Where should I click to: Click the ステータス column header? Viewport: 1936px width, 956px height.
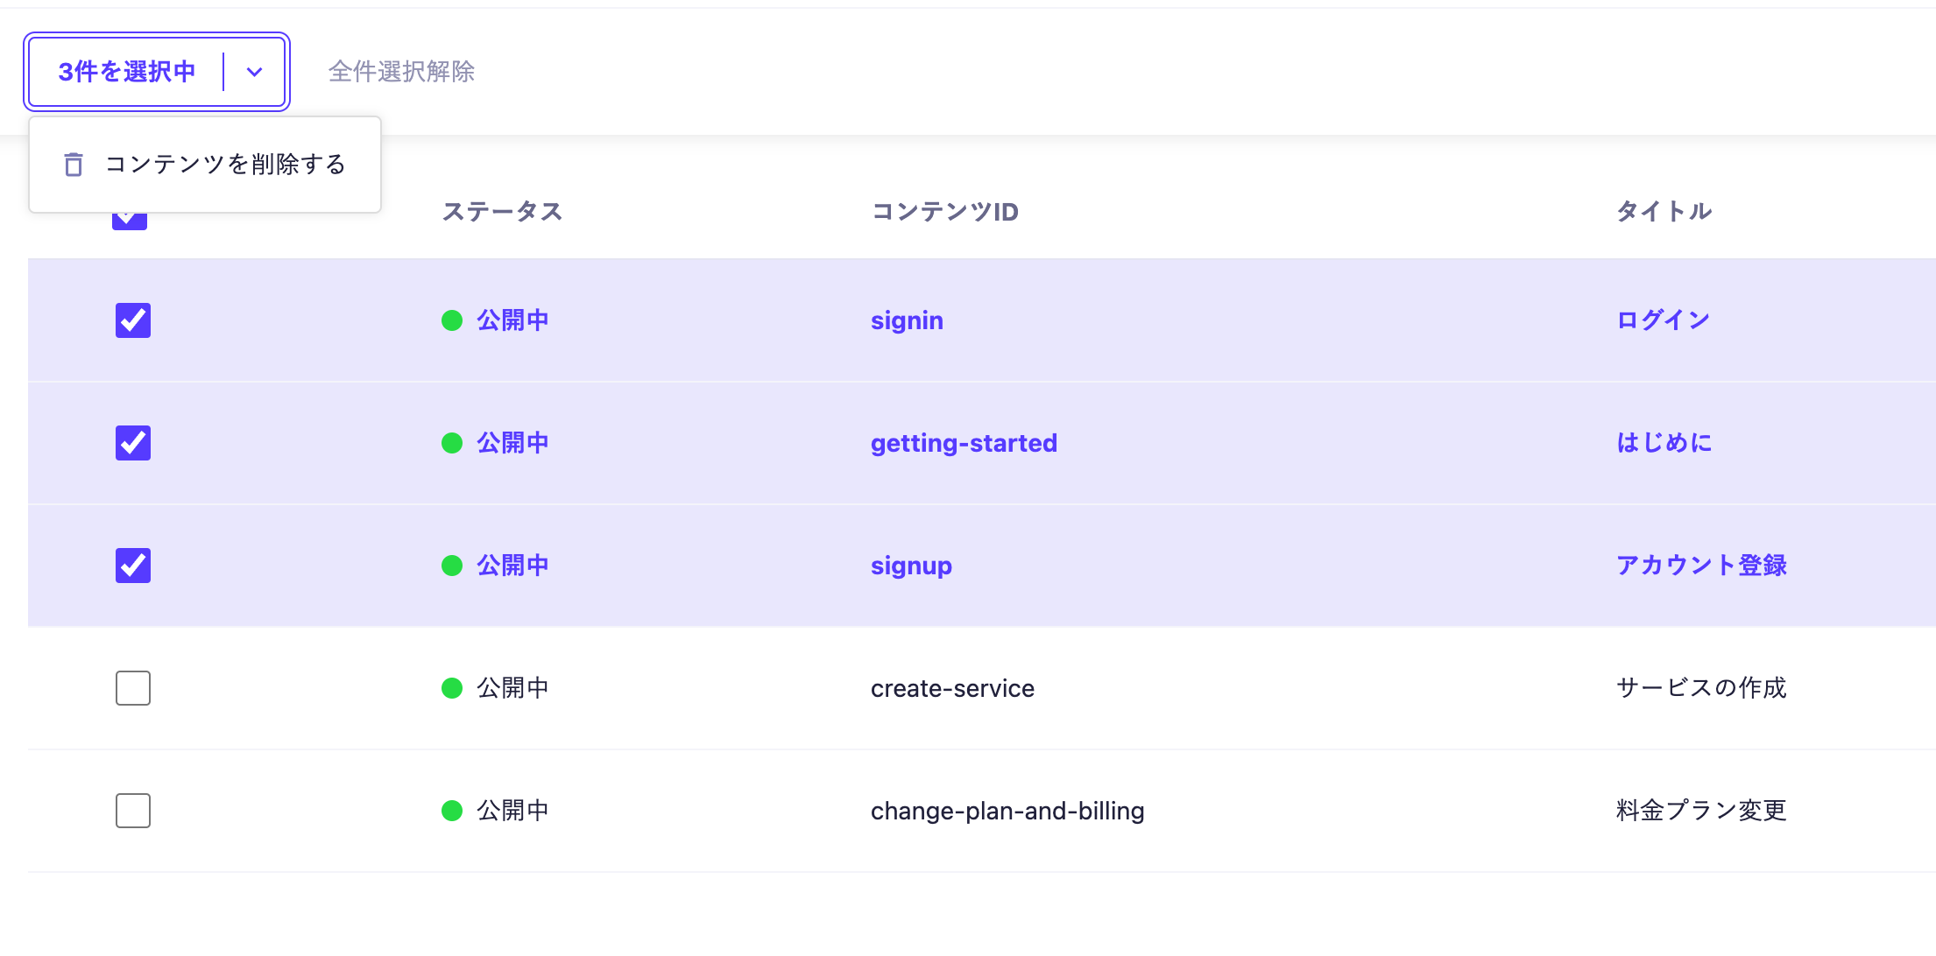tap(502, 212)
